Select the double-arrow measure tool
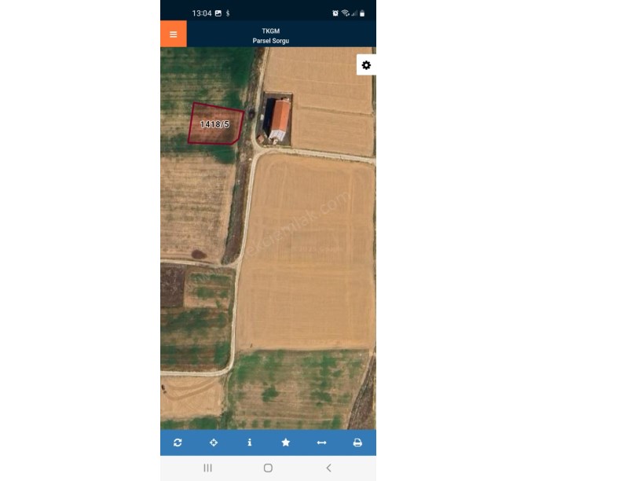The height and width of the screenshot is (481, 641). click(322, 442)
